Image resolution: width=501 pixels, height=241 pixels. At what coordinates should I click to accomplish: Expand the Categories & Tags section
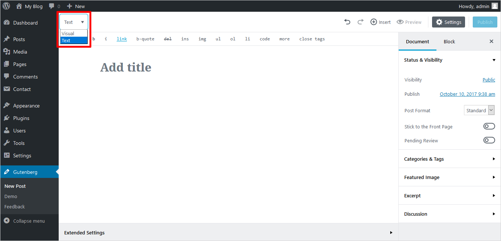tap(449, 159)
